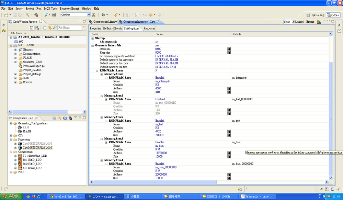Click Collapse All icon in Components panel
Screen dimensions: 343x200
coord(54,118)
